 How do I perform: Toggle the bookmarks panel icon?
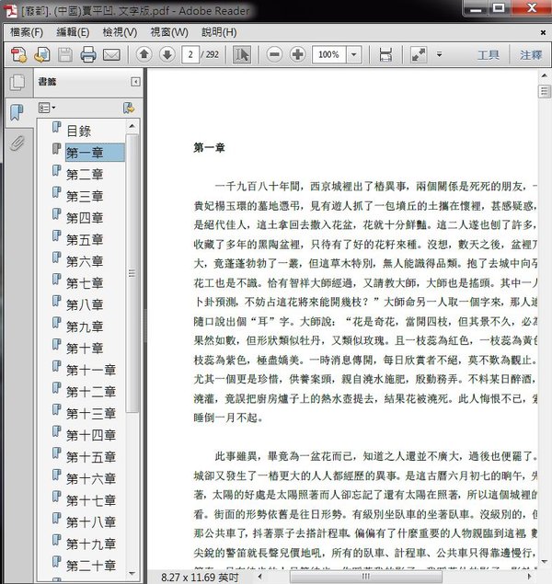17,113
